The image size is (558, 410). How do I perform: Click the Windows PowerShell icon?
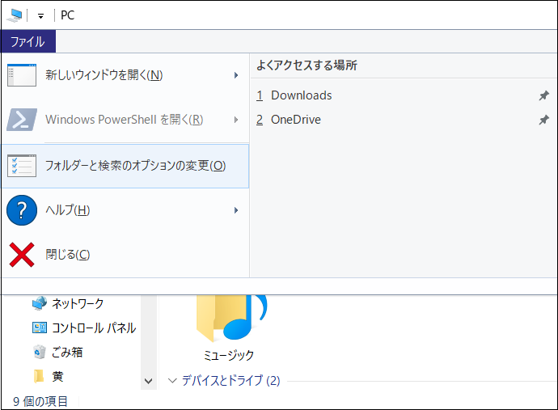pos(22,120)
